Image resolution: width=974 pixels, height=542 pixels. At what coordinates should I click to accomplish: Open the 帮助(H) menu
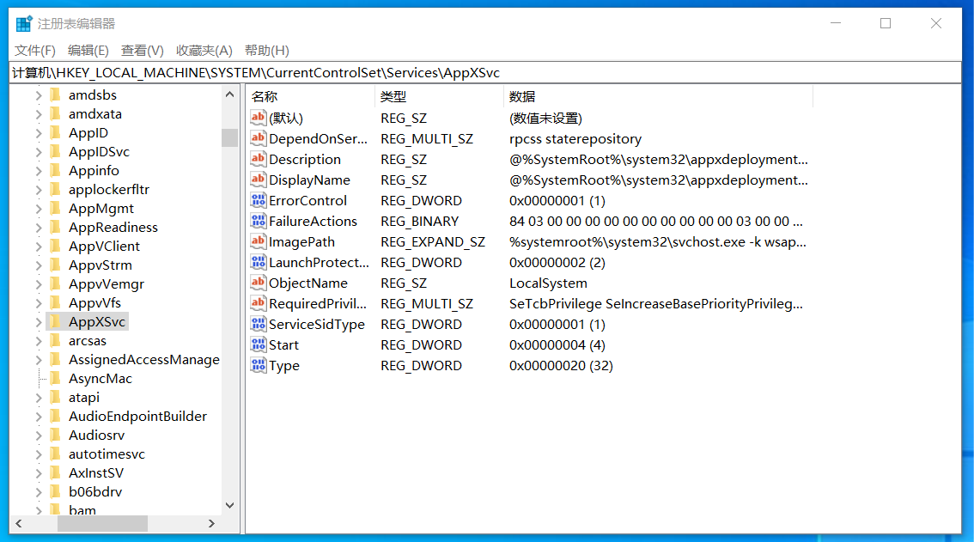tap(267, 51)
